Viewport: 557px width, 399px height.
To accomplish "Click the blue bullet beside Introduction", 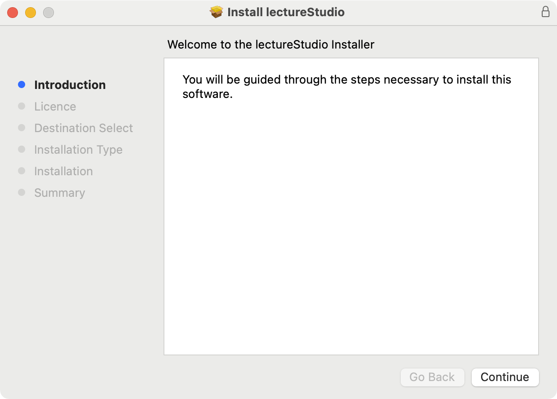I will click(x=22, y=84).
